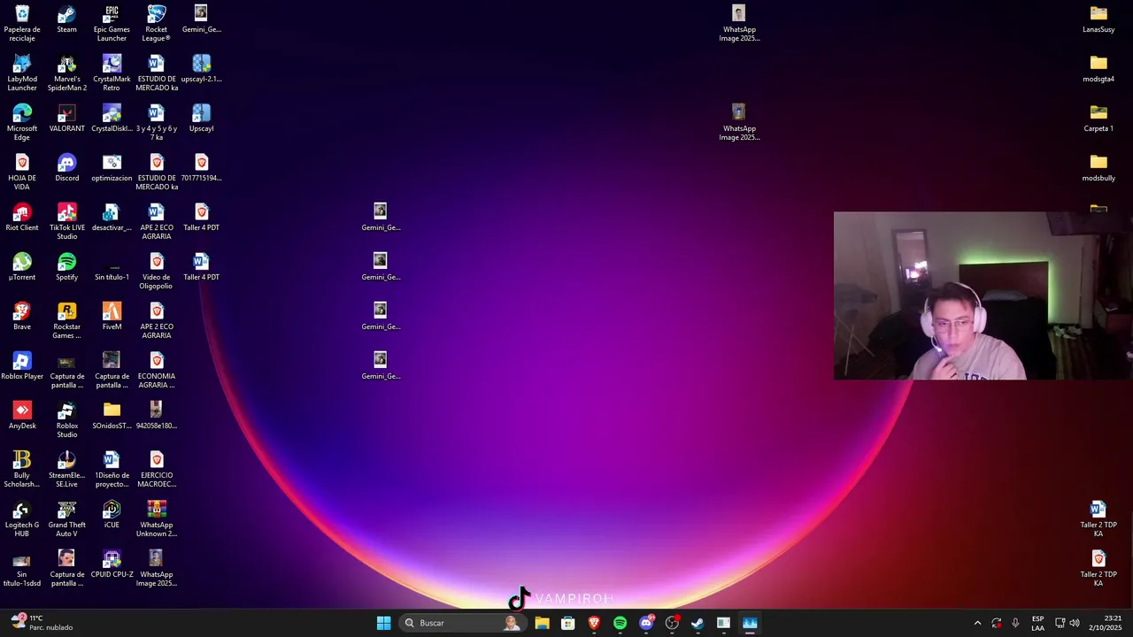
Task: Open Steam from the taskbar
Action: click(x=698, y=623)
